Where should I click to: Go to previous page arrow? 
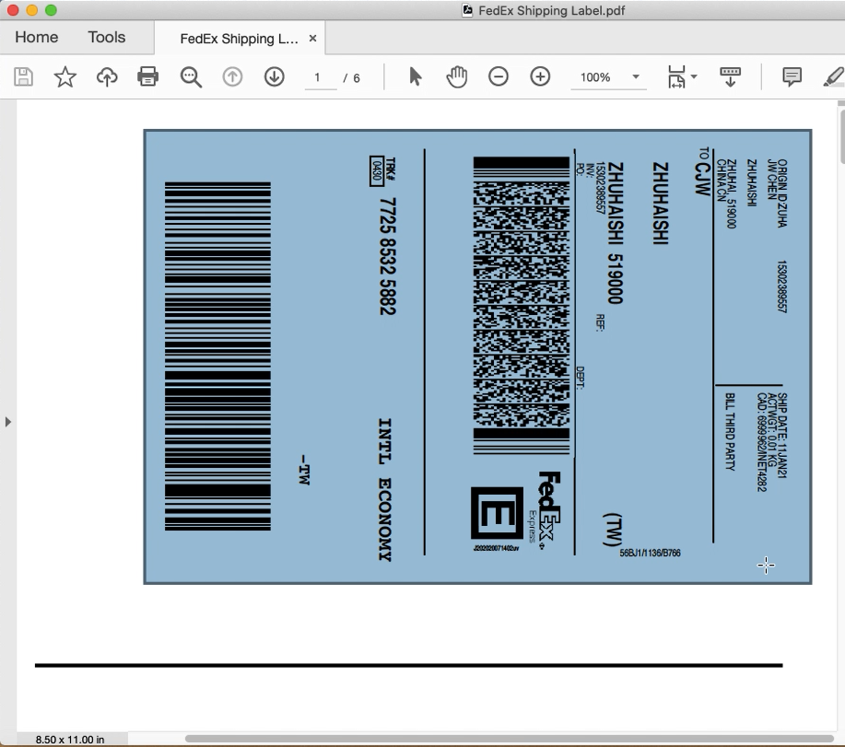pos(232,77)
